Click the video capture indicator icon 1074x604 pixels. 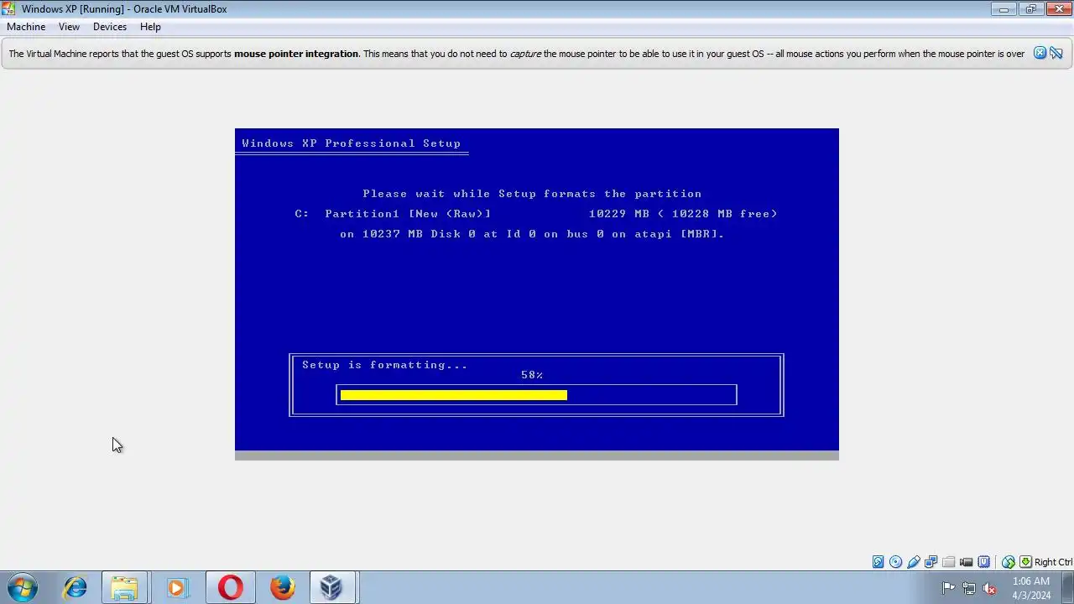point(966,562)
